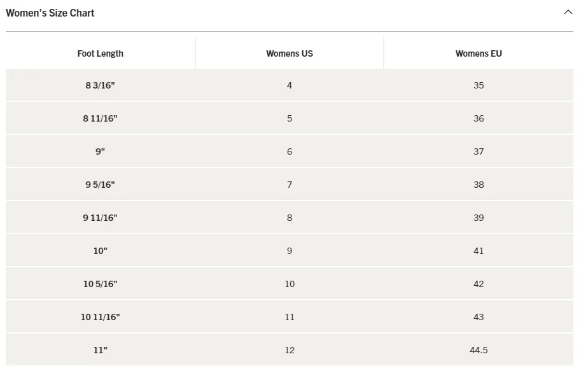Click the 10 11/16" foot length cell

tap(101, 317)
